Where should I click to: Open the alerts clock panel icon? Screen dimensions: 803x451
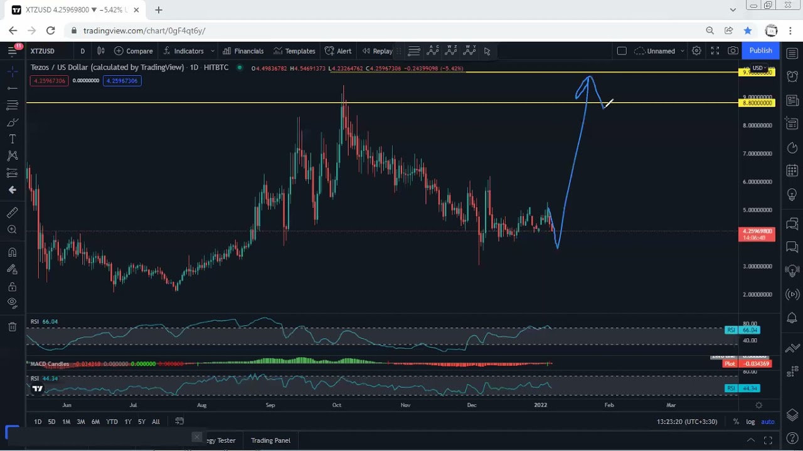tap(792, 76)
